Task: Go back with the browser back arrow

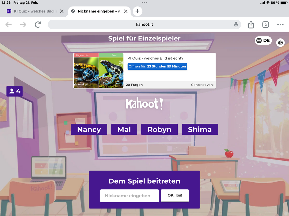Action: (x=8, y=25)
